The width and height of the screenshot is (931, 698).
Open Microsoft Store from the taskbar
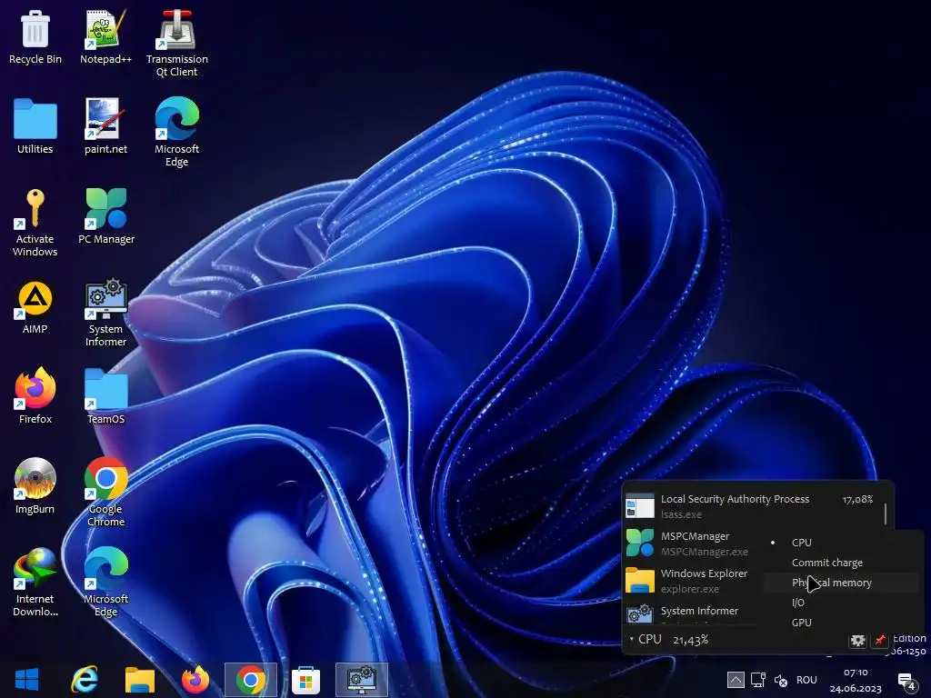tap(305, 680)
